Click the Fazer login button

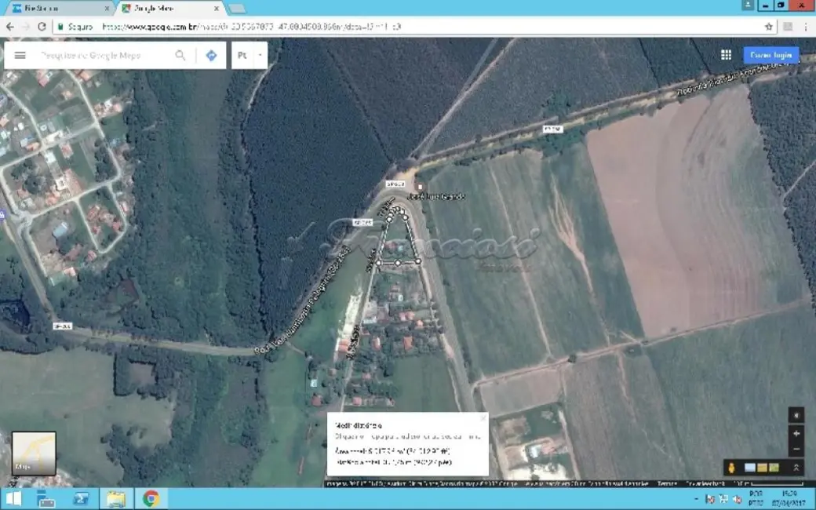[772, 55]
